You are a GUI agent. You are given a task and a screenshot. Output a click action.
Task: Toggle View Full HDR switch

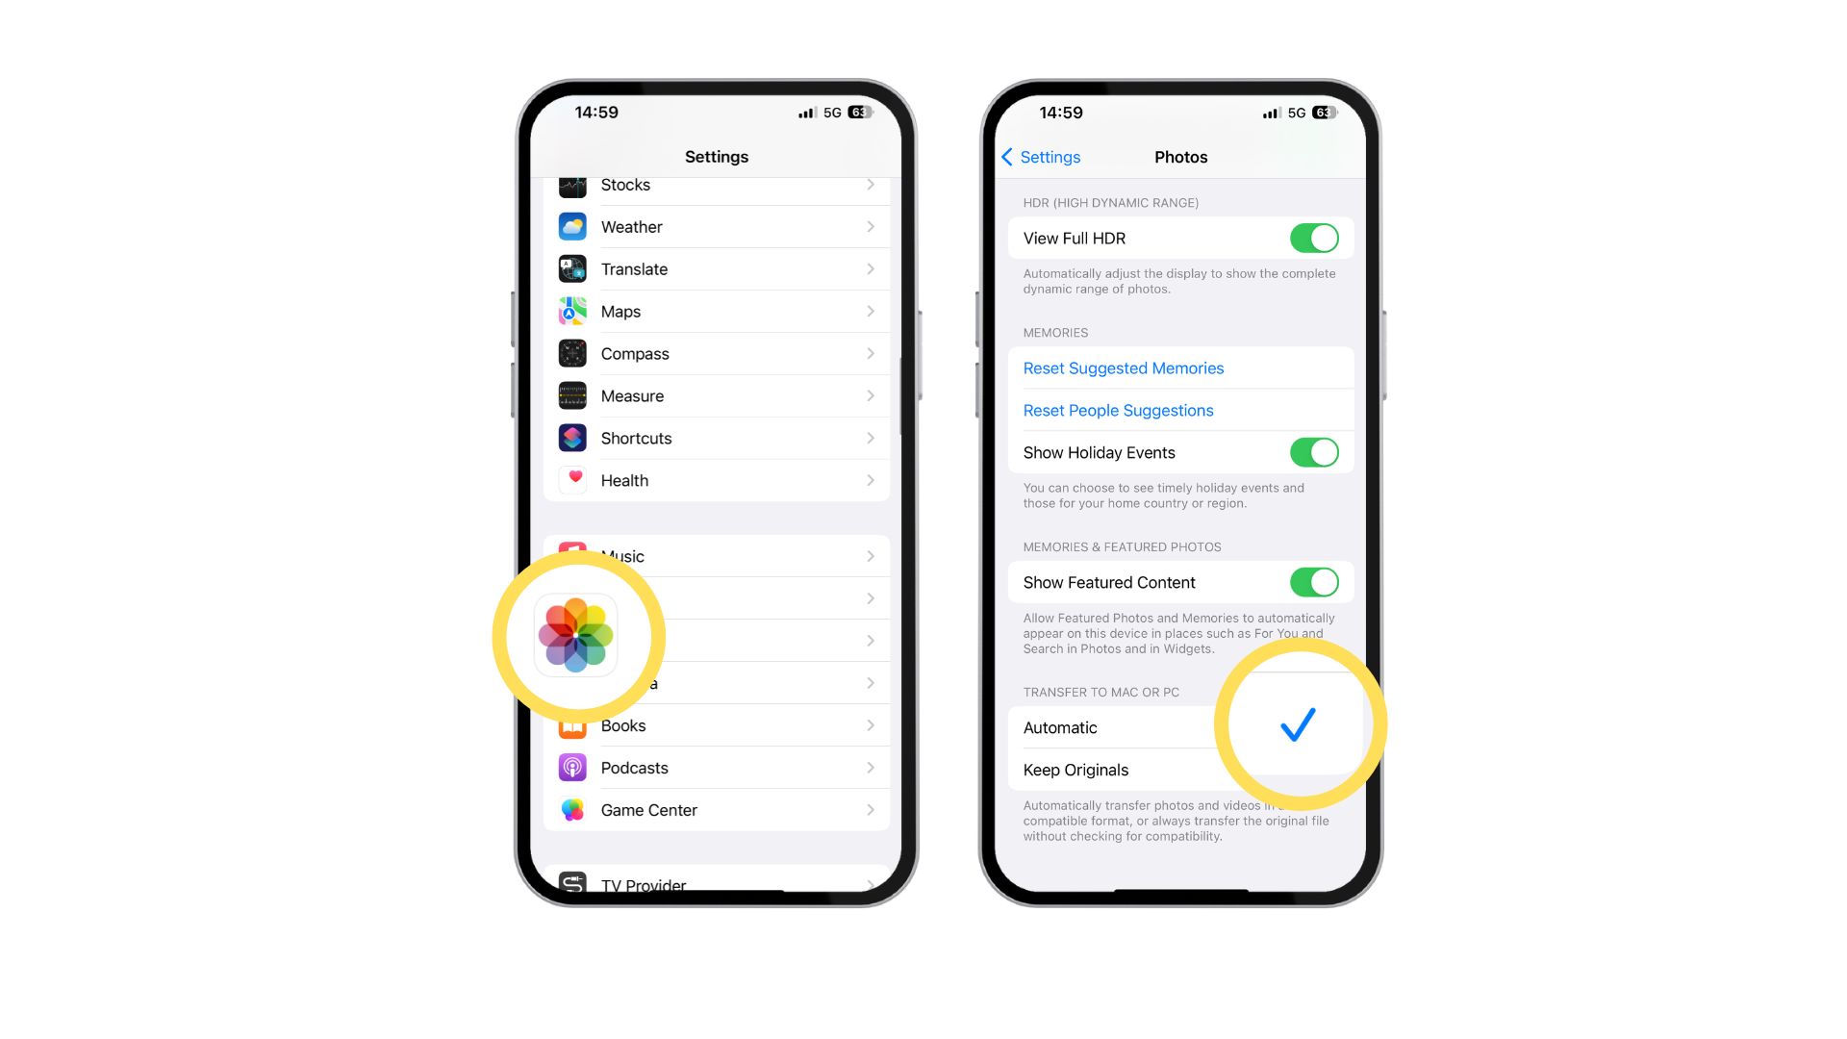click(x=1313, y=239)
